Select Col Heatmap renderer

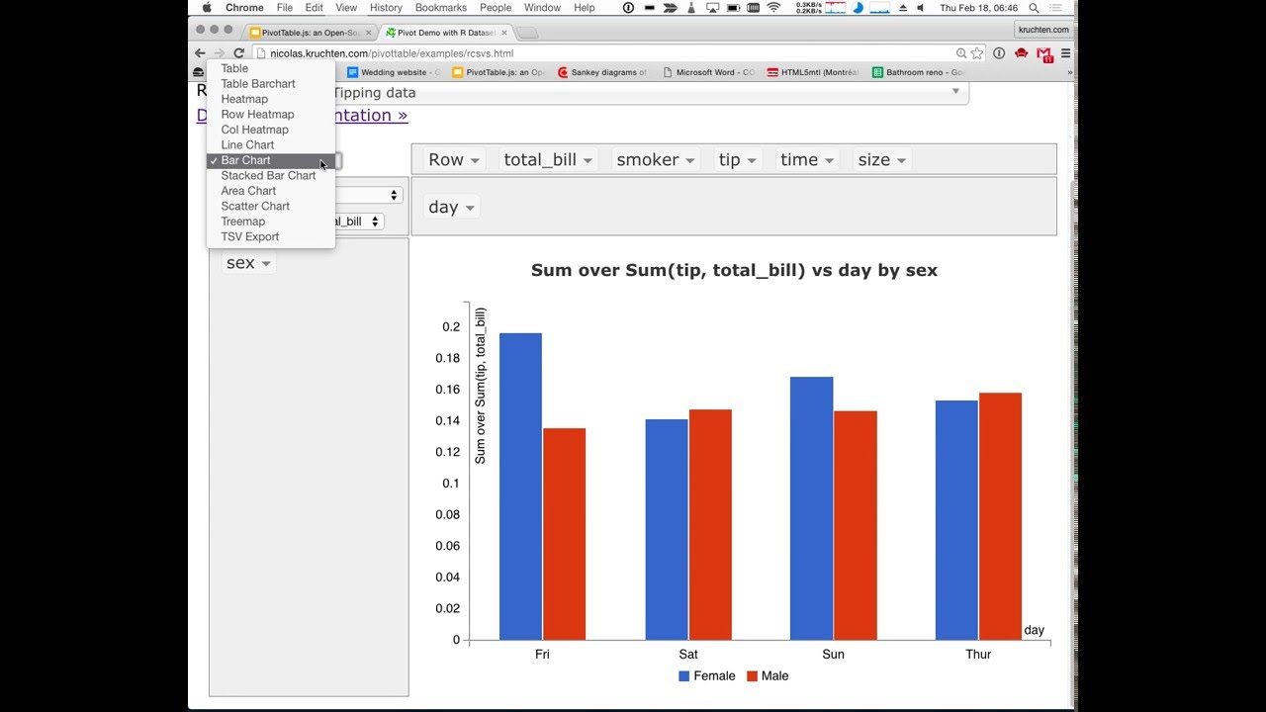coord(270,130)
